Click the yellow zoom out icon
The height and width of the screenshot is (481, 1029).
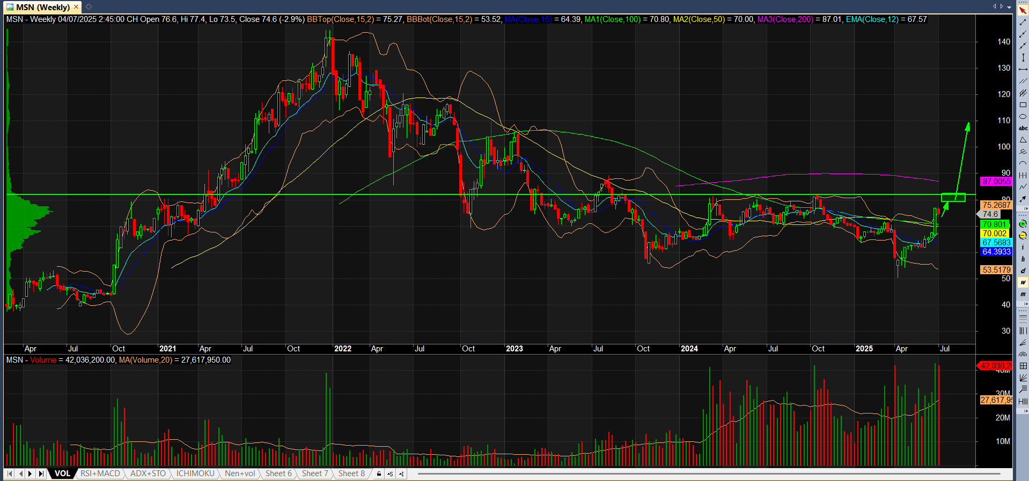(x=1023, y=236)
